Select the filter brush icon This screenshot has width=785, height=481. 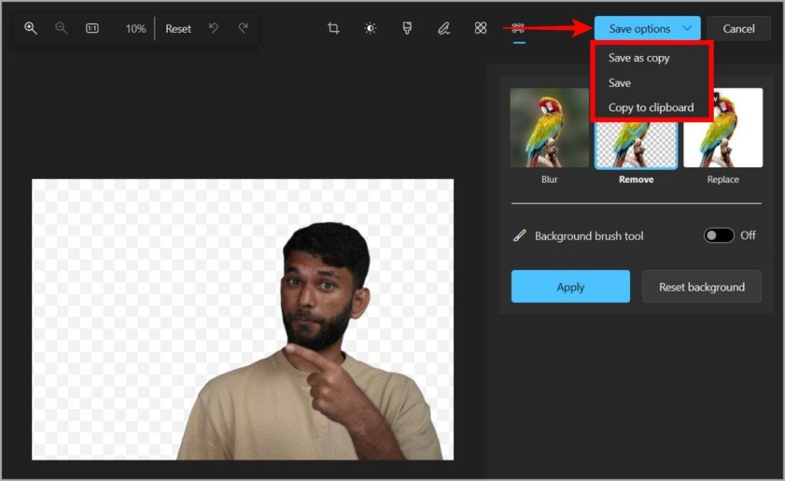pos(407,28)
